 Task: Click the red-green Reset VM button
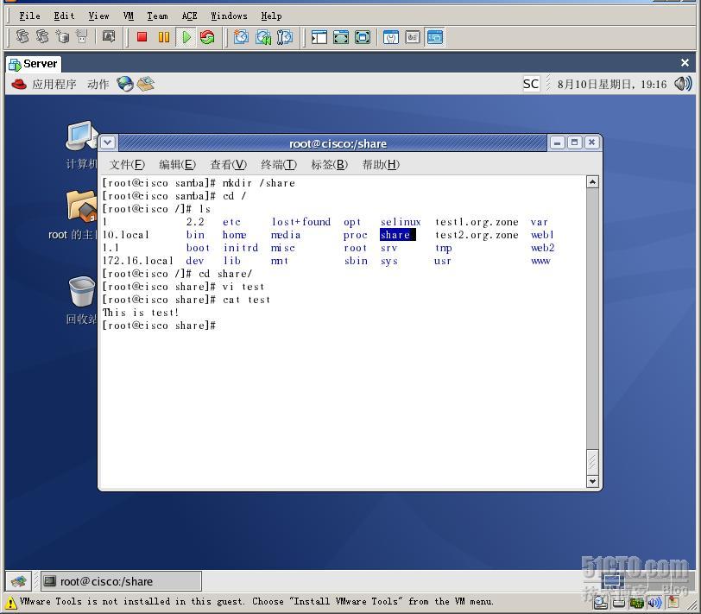pos(207,37)
